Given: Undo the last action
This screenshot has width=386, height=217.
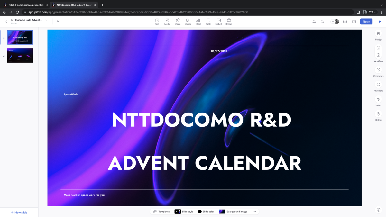Looking at the screenshot, I should 58,22.
